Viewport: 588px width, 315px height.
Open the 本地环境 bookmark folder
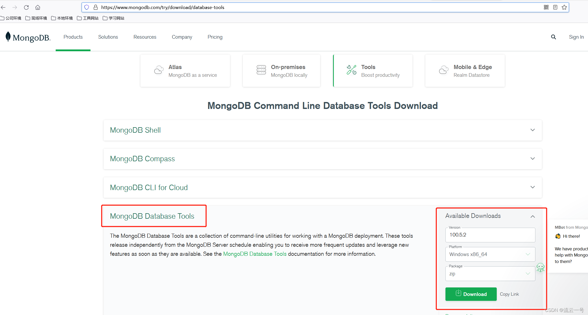click(62, 18)
